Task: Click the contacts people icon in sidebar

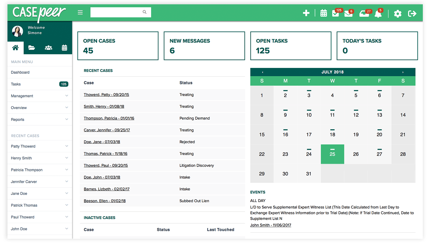Action: (48, 48)
